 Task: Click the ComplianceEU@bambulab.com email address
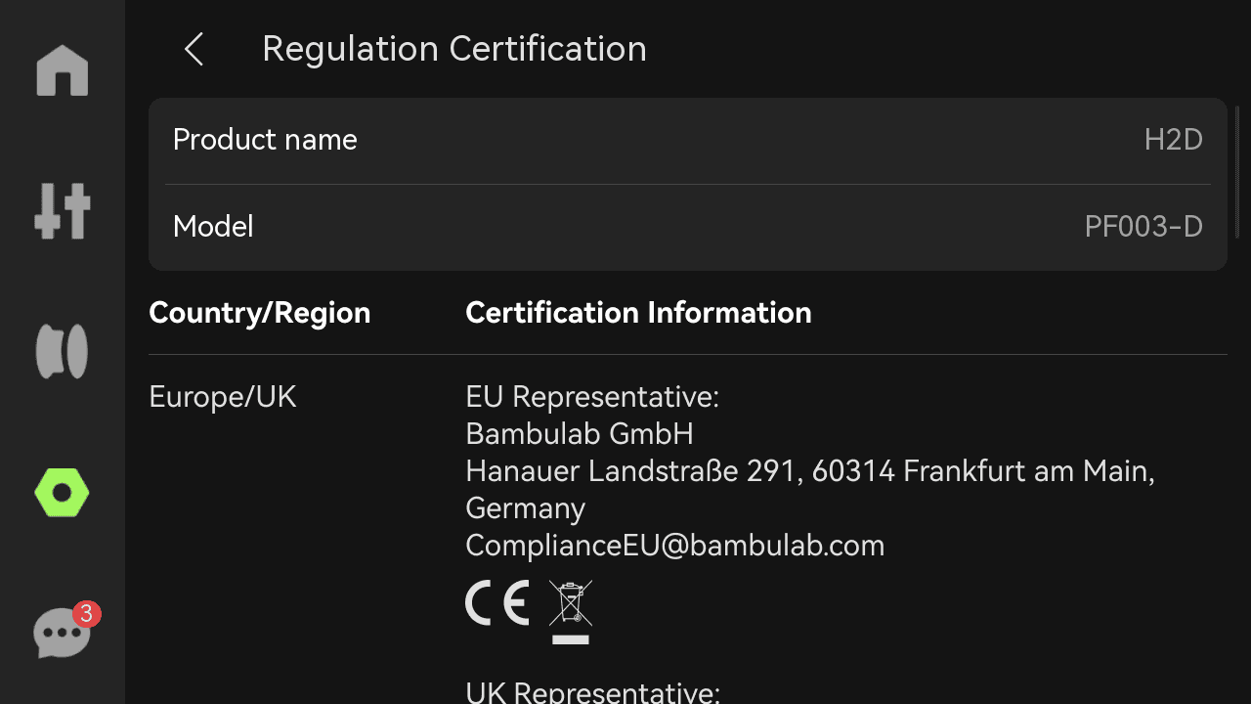pos(675,546)
